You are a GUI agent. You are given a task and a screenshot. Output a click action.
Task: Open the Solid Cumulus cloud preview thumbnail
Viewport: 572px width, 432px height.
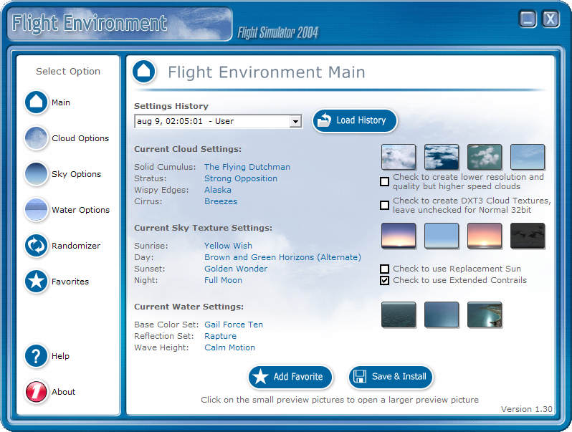(x=399, y=157)
